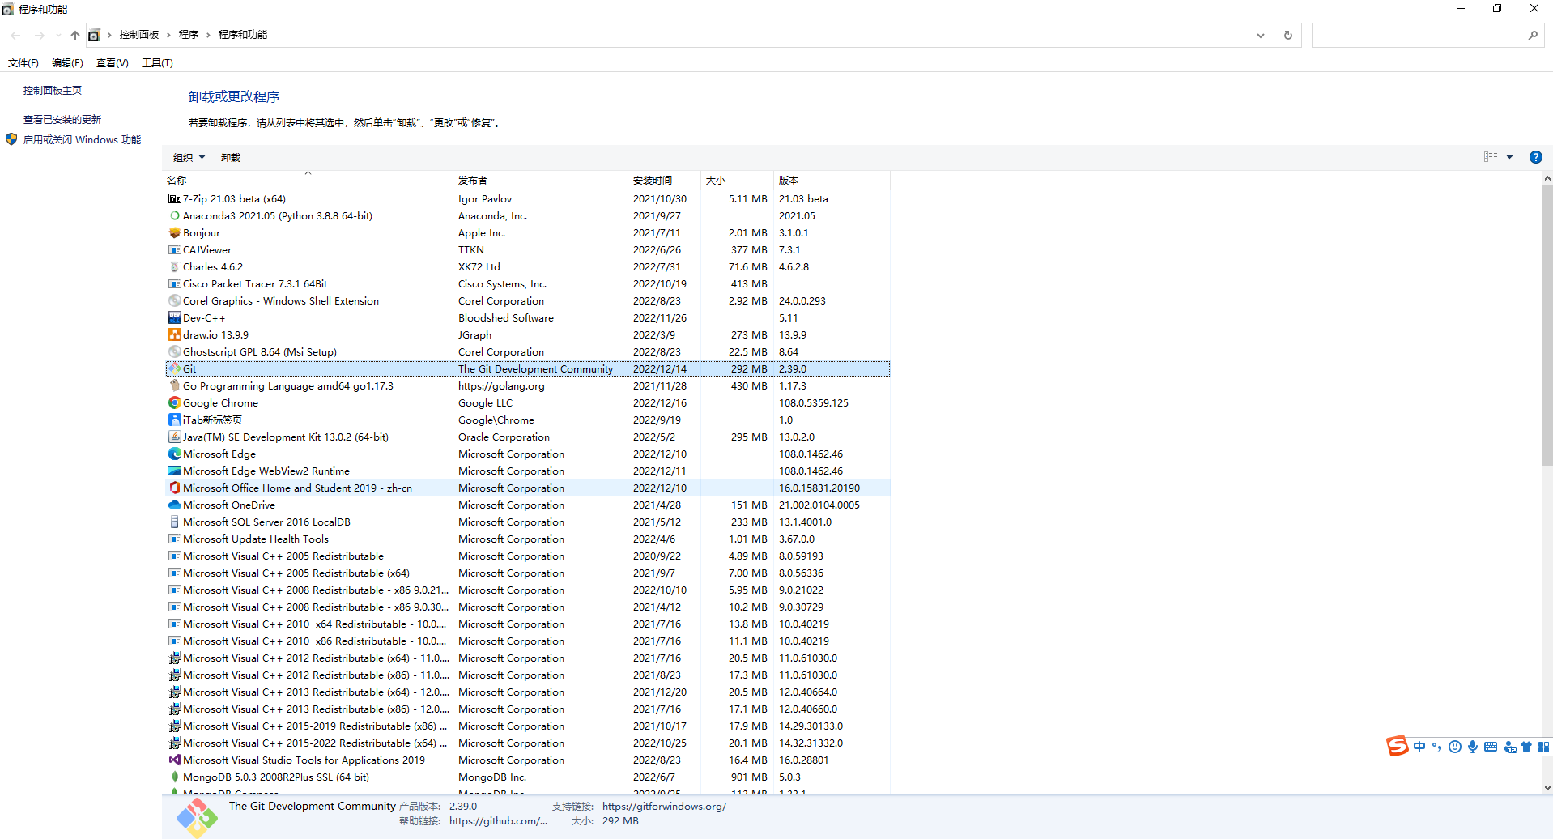Click the Bonjour package icon

click(174, 232)
